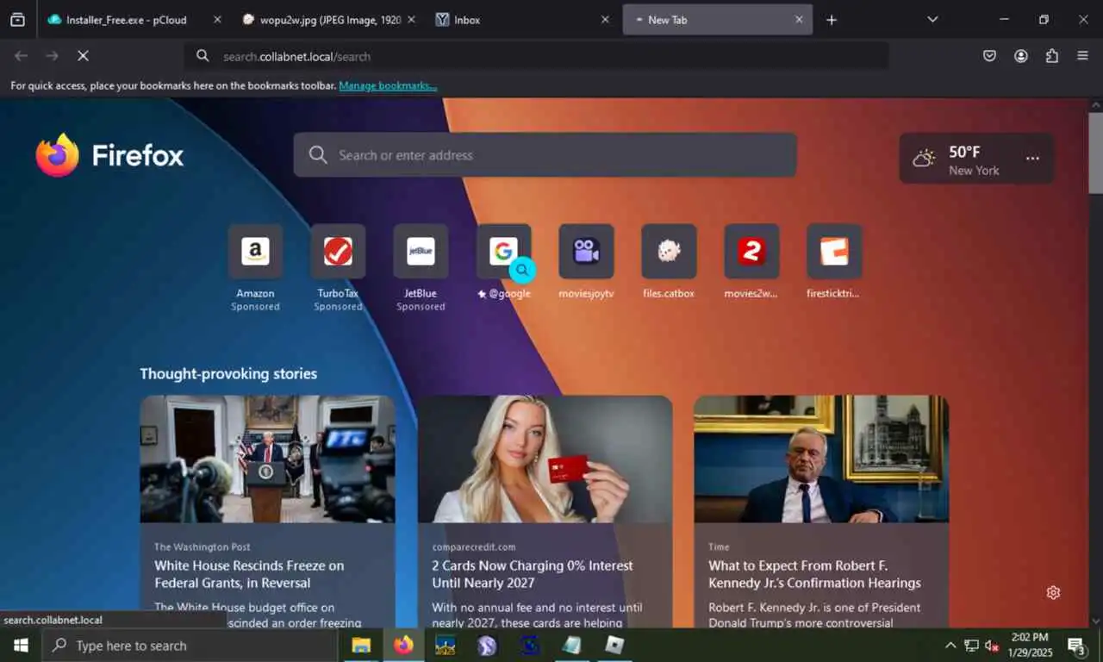Go forward with the forward arrow
The image size is (1103, 662).
pos(52,56)
